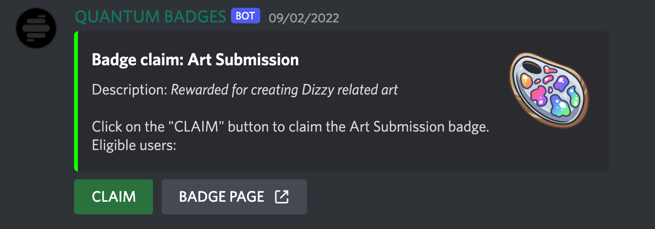Viewport: 655px width, 229px height.
Task: Click the BOT tag badge
Action: pos(245,16)
